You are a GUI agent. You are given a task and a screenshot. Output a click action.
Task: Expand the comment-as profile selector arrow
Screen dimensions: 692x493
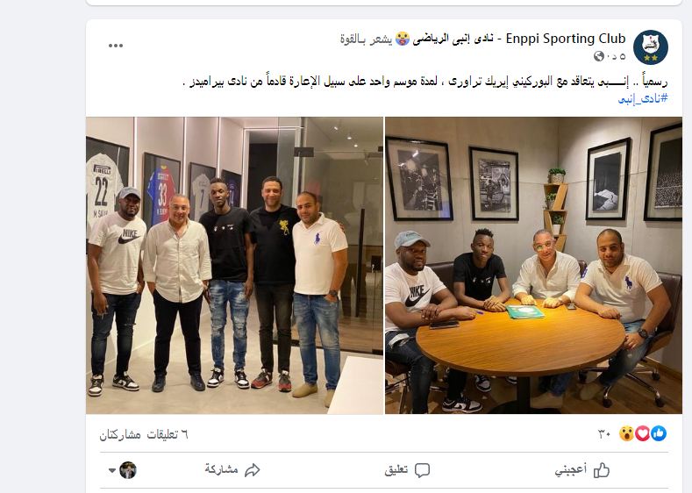point(112,470)
